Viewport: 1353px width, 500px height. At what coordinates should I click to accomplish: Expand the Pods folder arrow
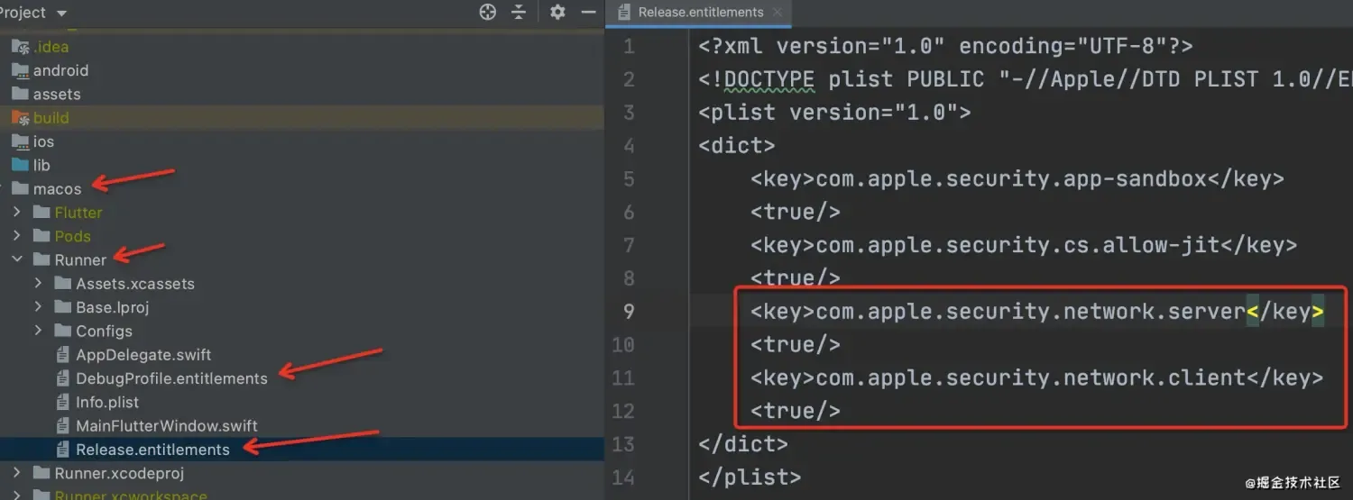click(17, 236)
